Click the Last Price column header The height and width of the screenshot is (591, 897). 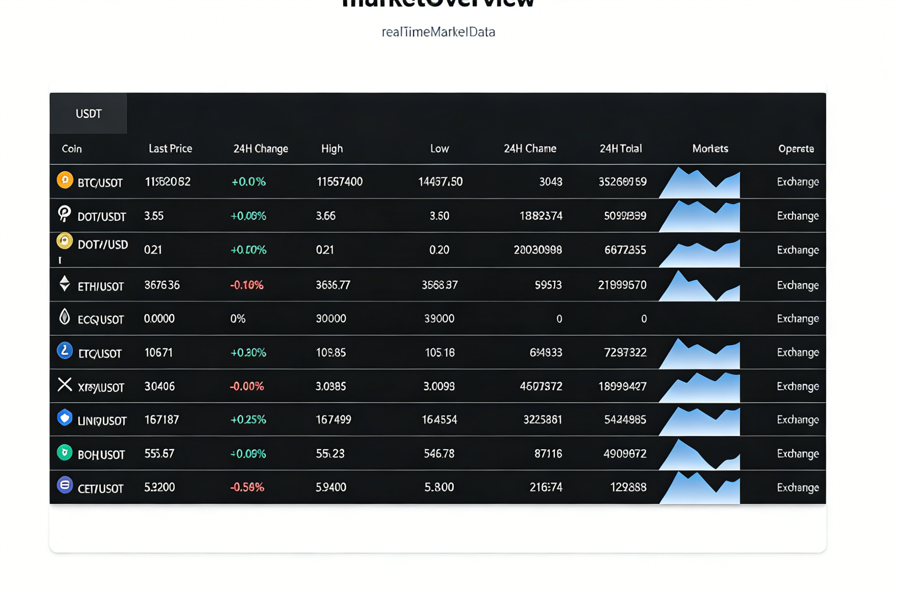(x=170, y=148)
